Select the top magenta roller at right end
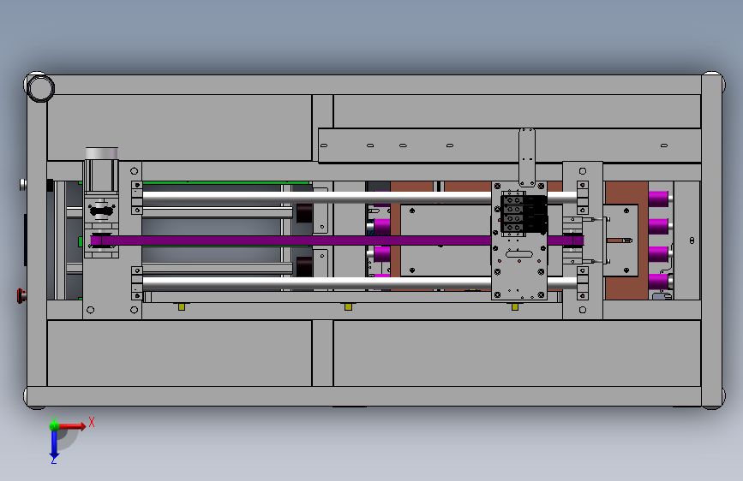This screenshot has height=481, width=743. (x=658, y=199)
